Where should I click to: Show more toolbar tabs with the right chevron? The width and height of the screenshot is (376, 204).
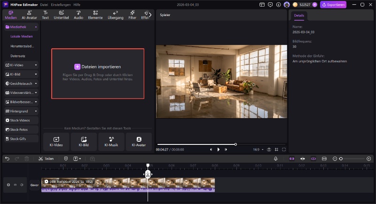150,15
